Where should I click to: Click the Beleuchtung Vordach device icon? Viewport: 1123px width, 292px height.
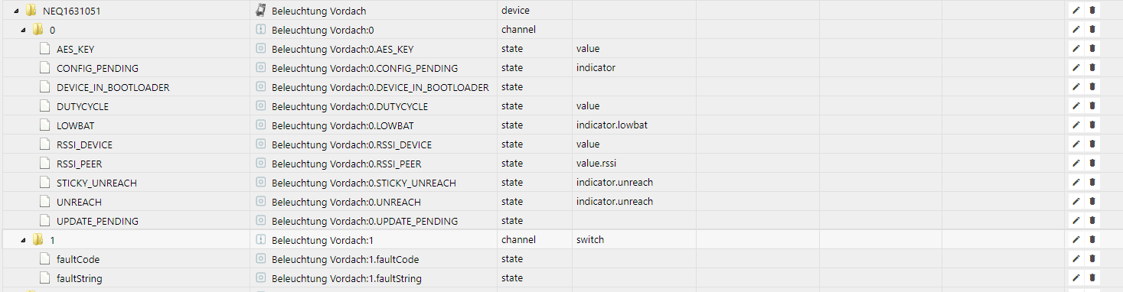(x=260, y=11)
